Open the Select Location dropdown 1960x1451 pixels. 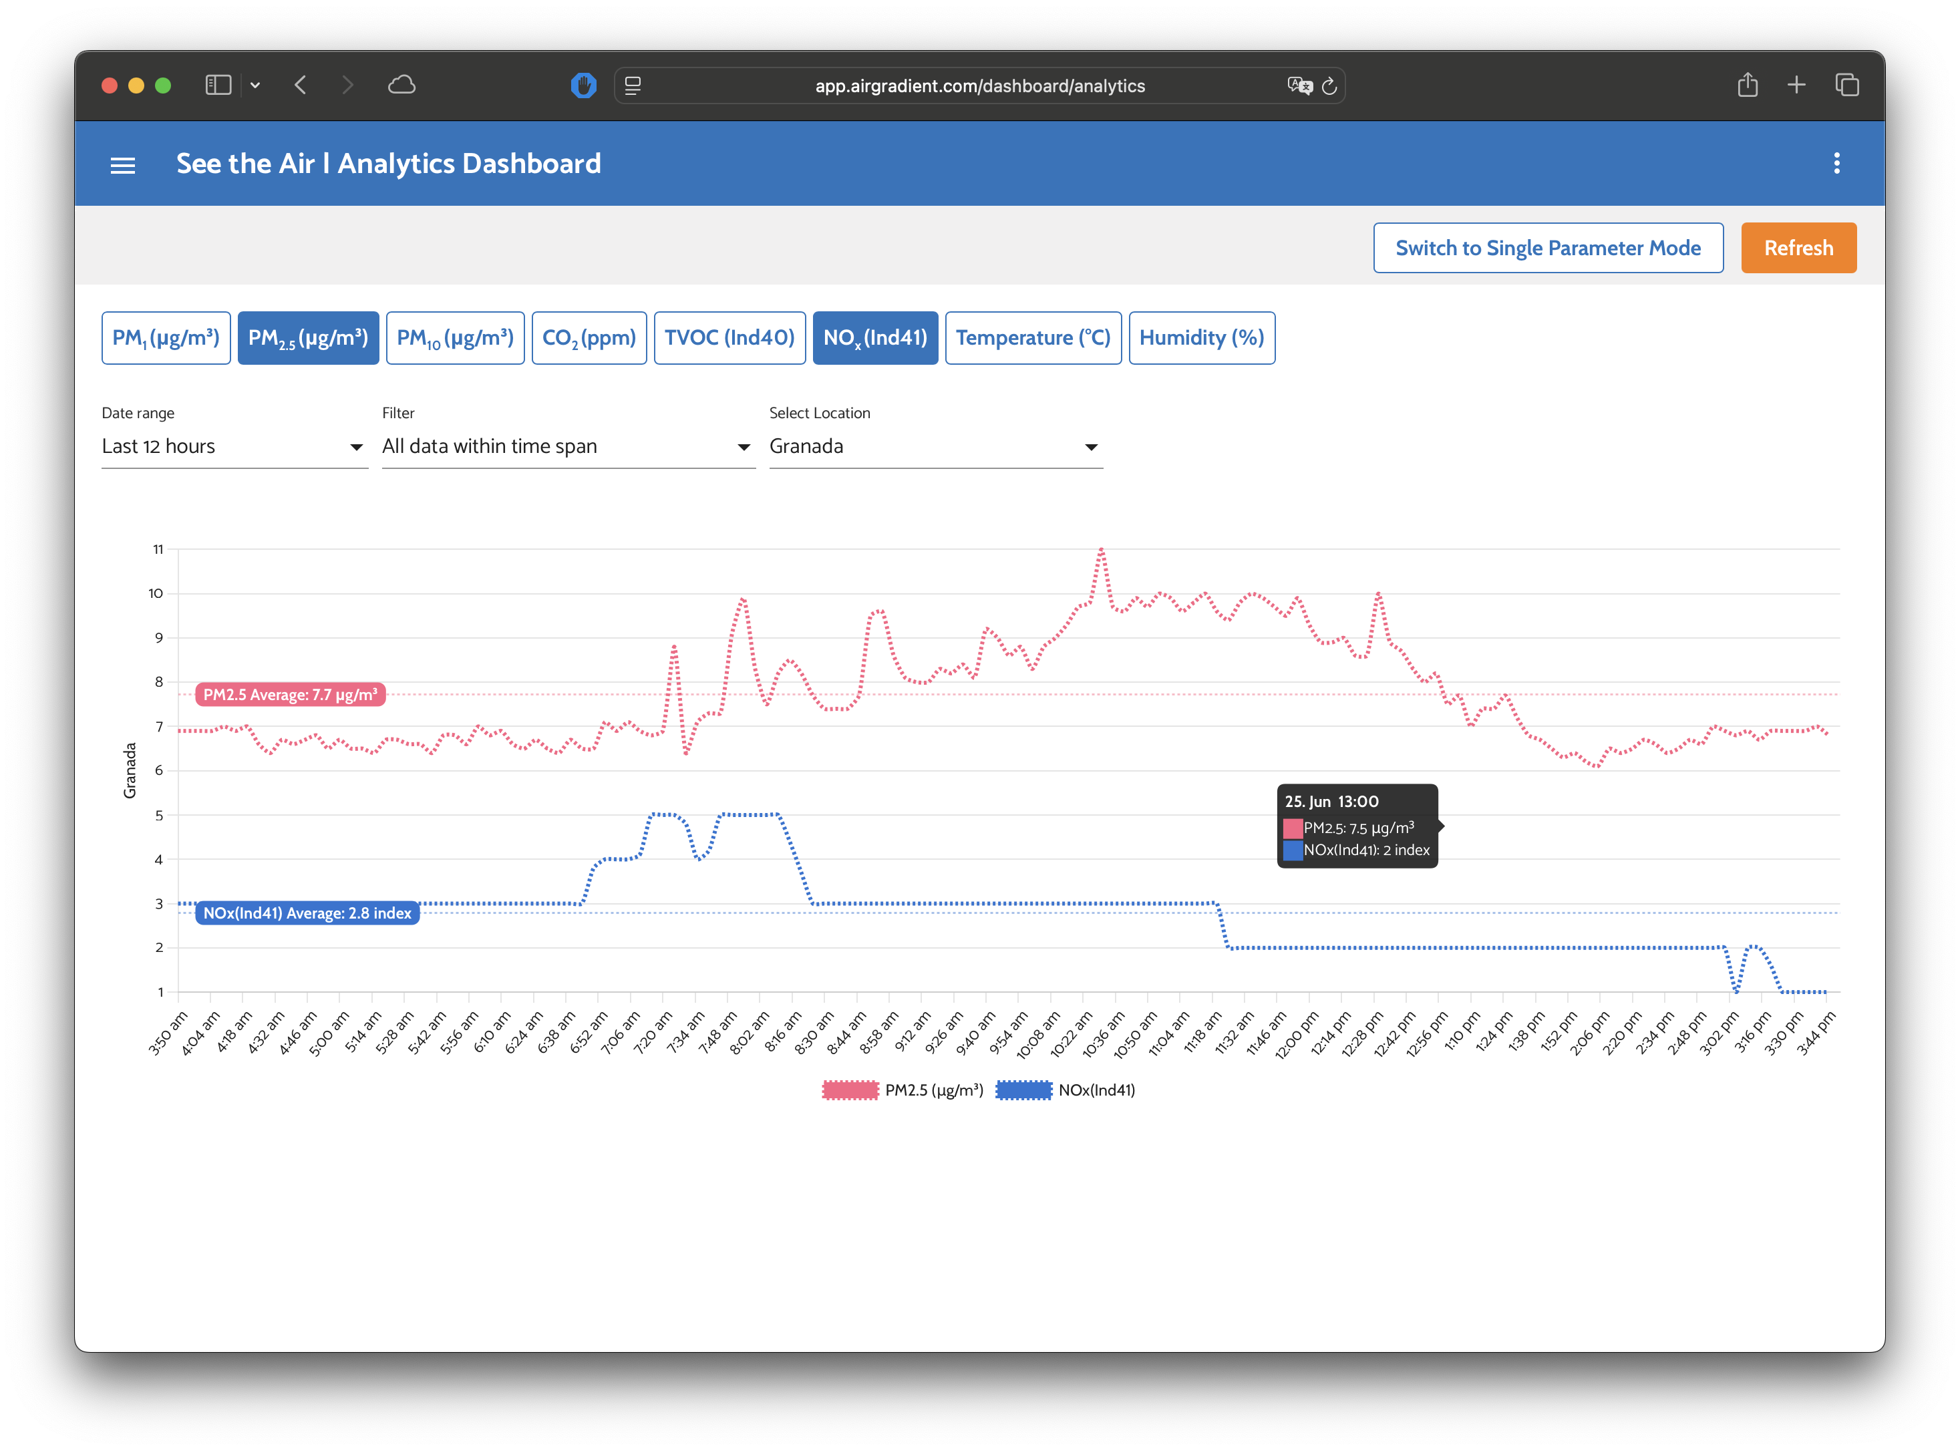tap(935, 447)
